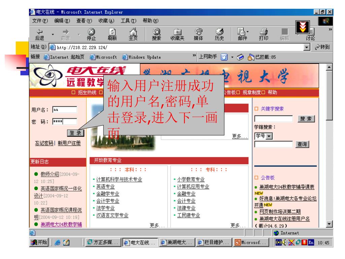Switch to 栏目维护 taskbar window
345x259 pixels.
214,242
